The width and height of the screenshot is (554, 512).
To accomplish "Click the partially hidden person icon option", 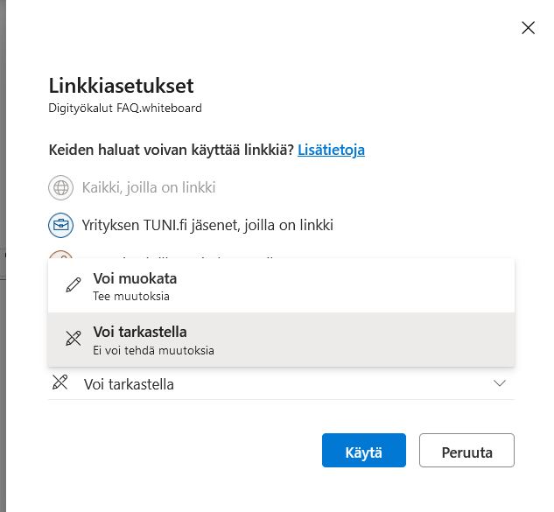I will click(60, 256).
